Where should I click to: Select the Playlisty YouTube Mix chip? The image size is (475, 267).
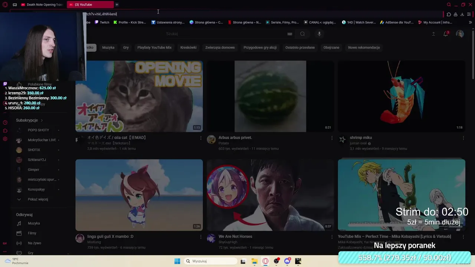(x=154, y=47)
